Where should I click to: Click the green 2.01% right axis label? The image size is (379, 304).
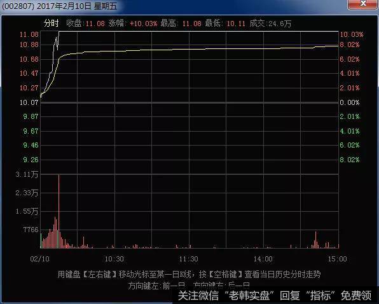pyautogui.click(x=350, y=116)
